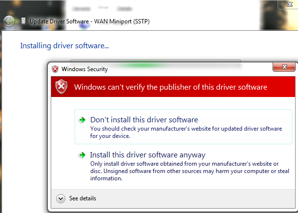298x213 pixels.
Task: Click the red banner shield error icon
Action: (x=61, y=87)
